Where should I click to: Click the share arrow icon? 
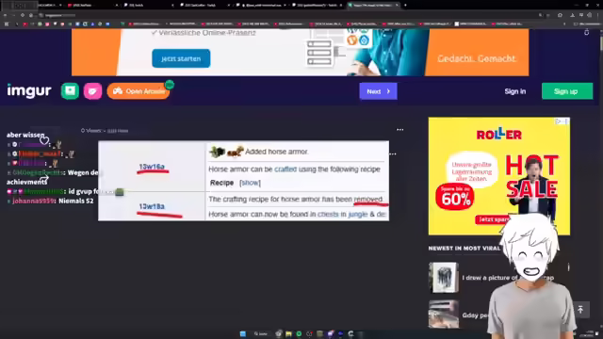pos(44,179)
